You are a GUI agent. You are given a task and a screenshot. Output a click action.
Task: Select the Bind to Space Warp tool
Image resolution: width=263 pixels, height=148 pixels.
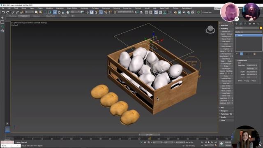click(x=22, y=12)
